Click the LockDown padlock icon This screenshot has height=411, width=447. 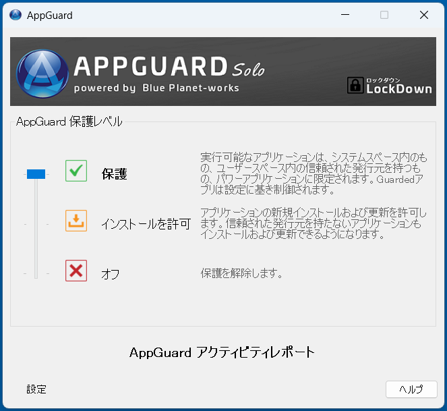point(355,85)
